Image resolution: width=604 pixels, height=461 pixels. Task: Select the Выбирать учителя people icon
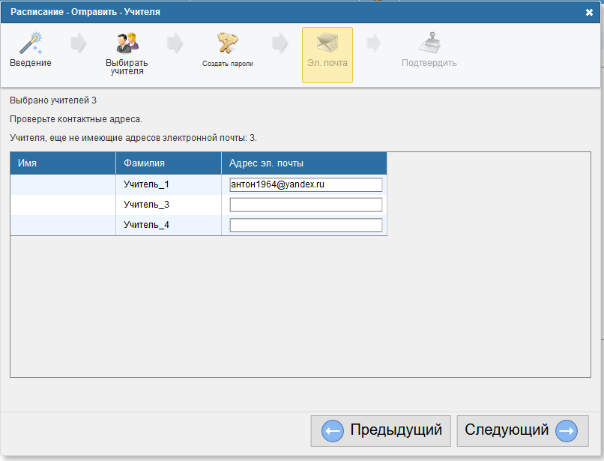click(x=127, y=43)
